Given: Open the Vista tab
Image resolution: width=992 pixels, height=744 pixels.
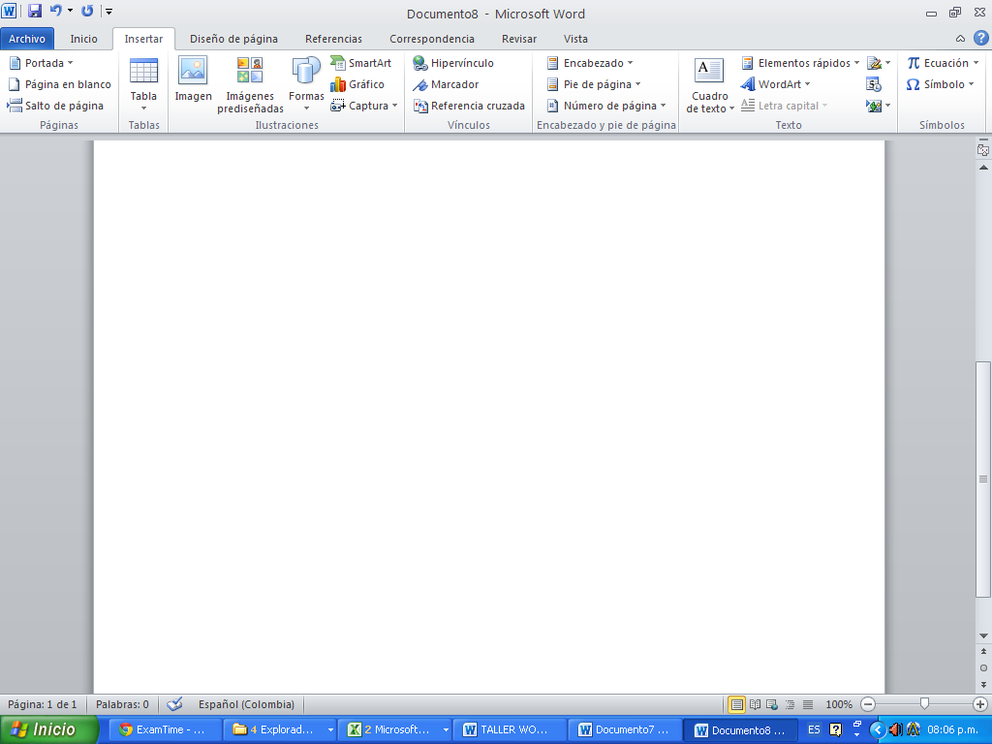Looking at the screenshot, I should [x=575, y=39].
